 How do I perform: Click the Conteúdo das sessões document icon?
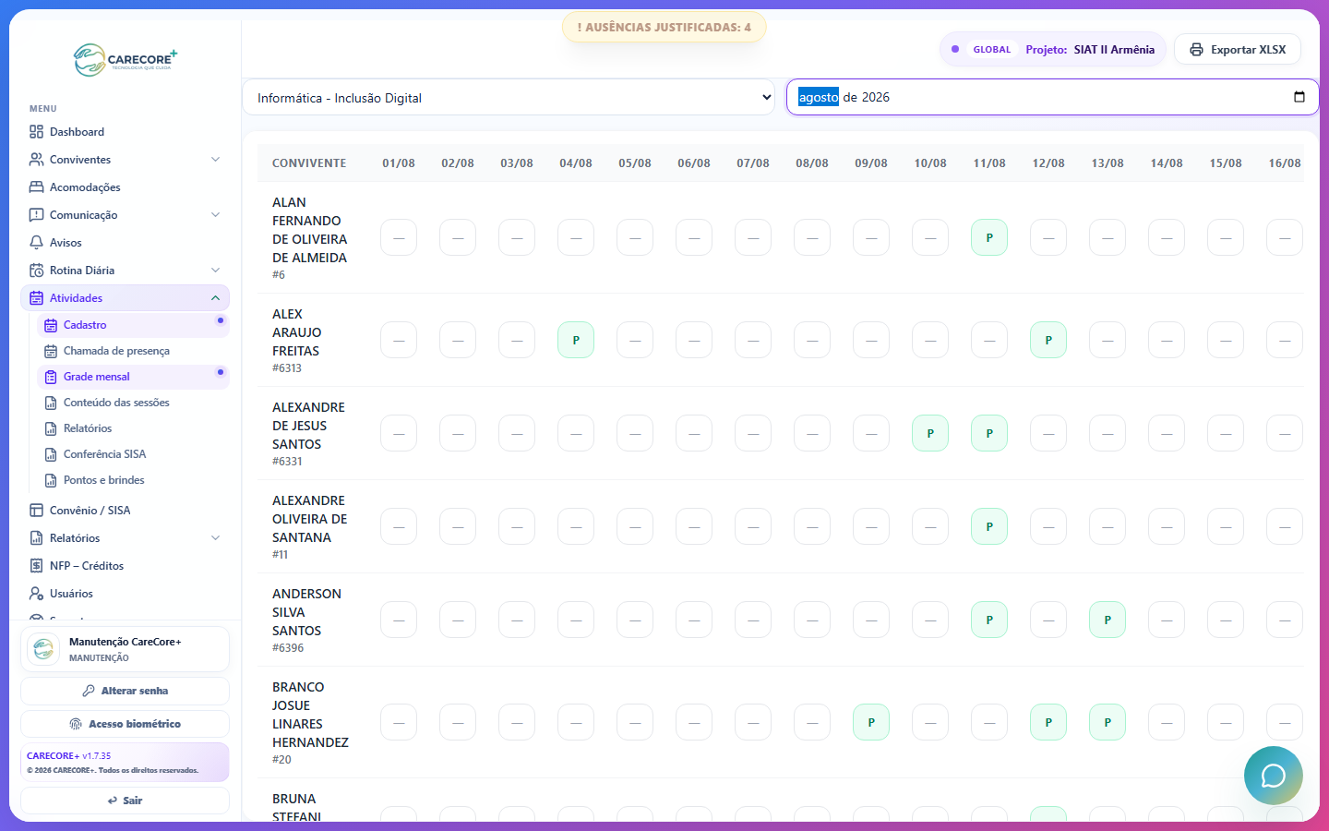(x=51, y=403)
